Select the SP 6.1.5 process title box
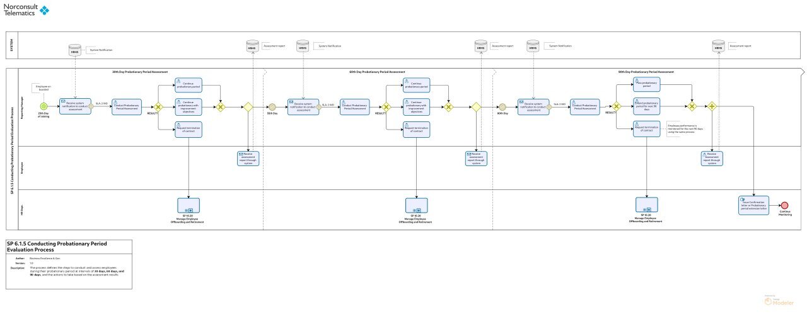807x324 pixels. tap(69, 264)
